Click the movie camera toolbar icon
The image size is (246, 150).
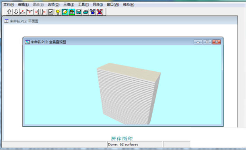coord(92,12)
